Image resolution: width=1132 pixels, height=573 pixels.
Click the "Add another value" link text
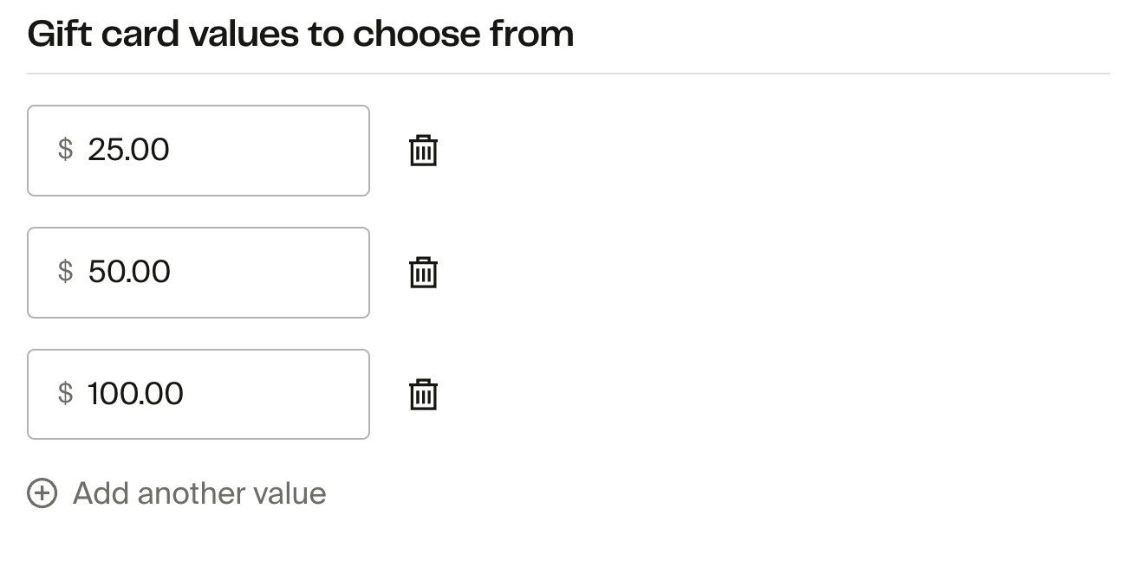click(x=199, y=493)
